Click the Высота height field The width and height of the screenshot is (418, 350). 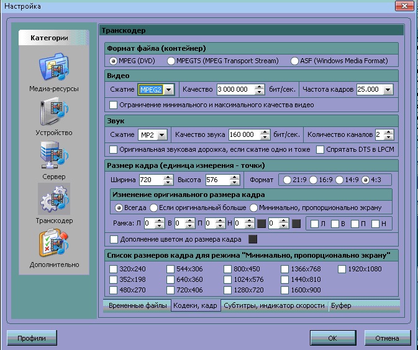click(217, 180)
